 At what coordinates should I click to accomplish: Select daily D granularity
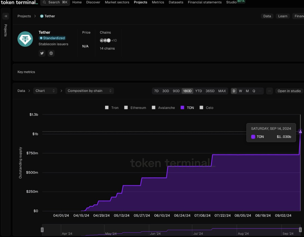point(234,91)
